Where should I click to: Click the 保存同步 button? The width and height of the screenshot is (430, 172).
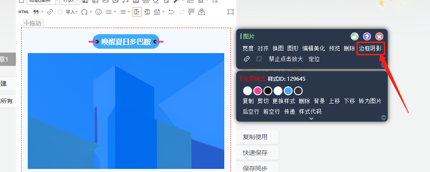257,168
